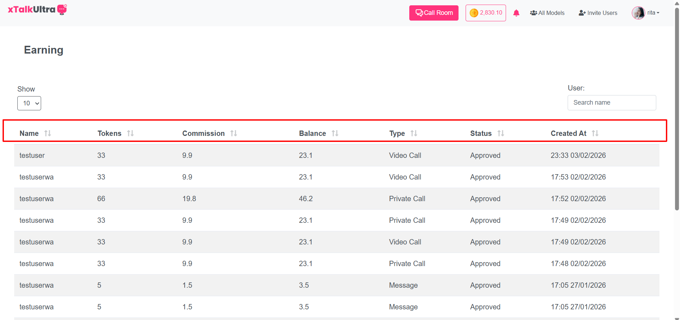Sort table by Balance column arrows
This screenshot has height=320, width=680.
[x=335, y=133]
